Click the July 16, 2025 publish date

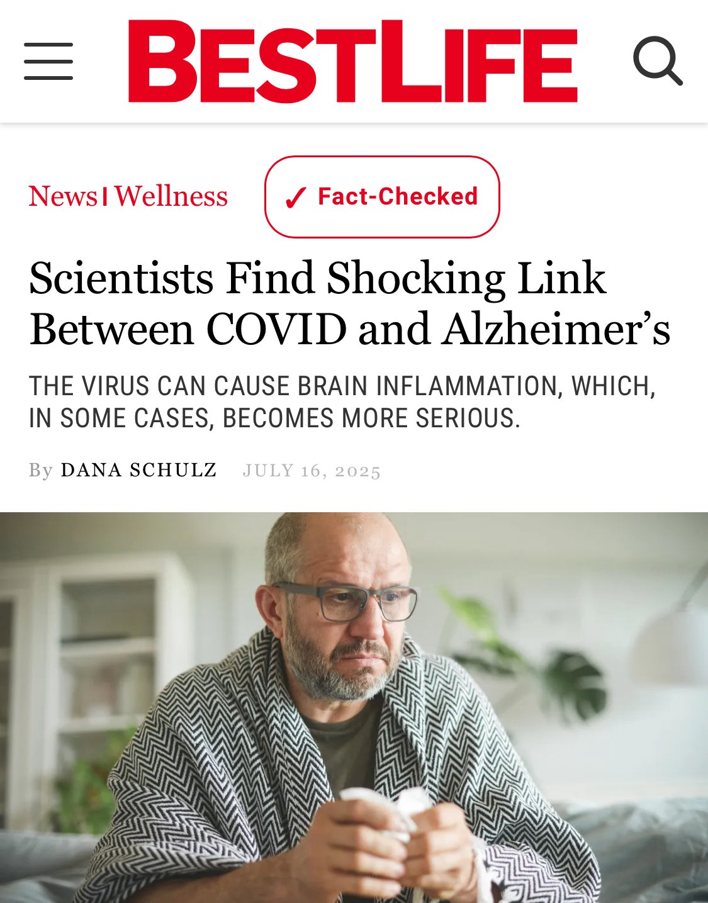312,471
